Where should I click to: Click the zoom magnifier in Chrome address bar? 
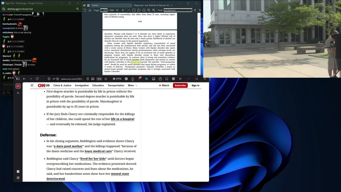[78, 9]
